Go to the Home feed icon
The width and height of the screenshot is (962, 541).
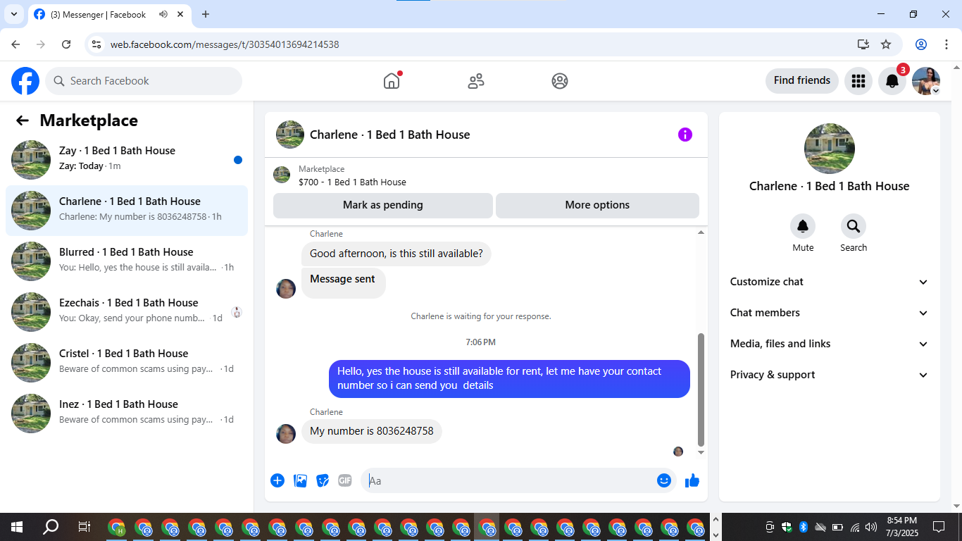click(x=392, y=81)
